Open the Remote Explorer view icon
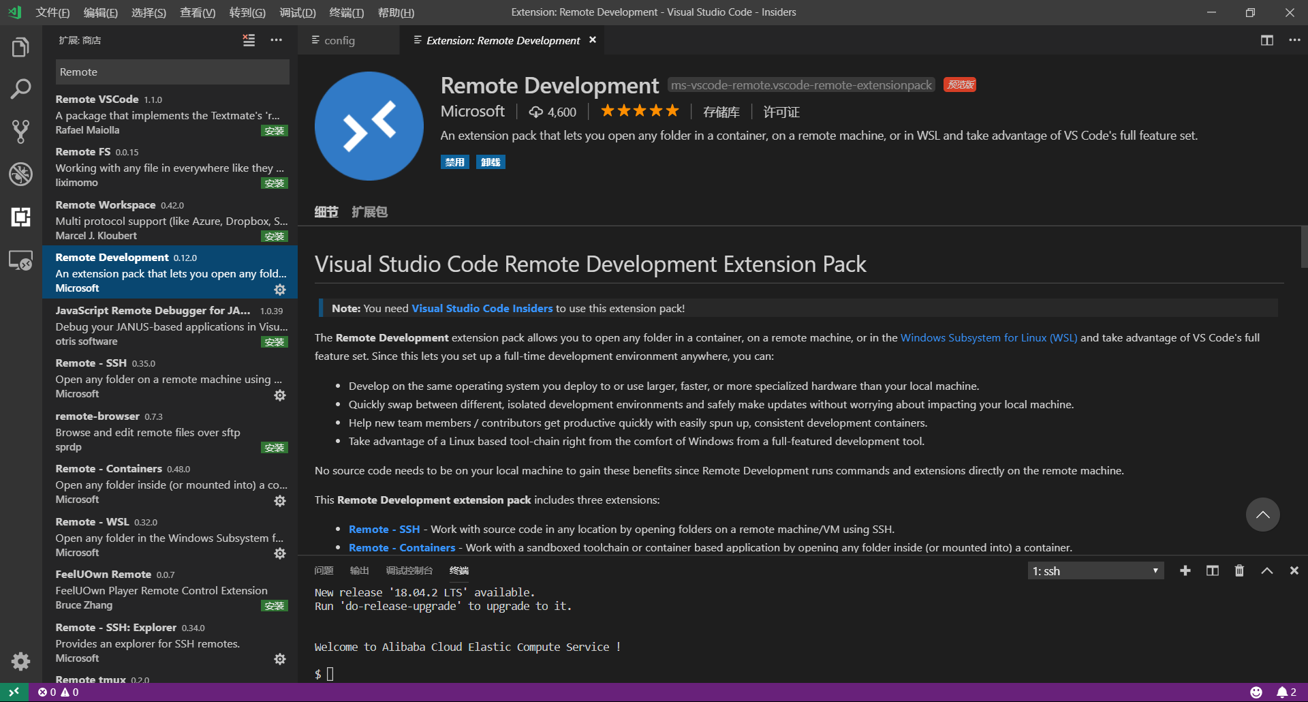 [x=20, y=260]
